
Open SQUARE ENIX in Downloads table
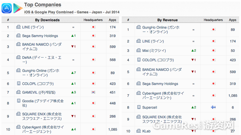pos(42,116)
